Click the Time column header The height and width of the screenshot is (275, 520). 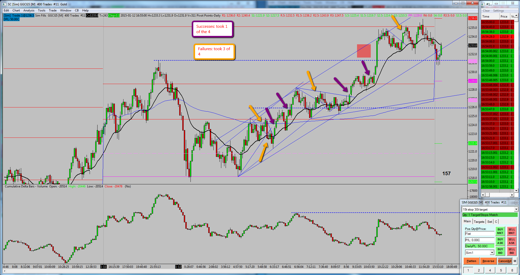click(490, 17)
